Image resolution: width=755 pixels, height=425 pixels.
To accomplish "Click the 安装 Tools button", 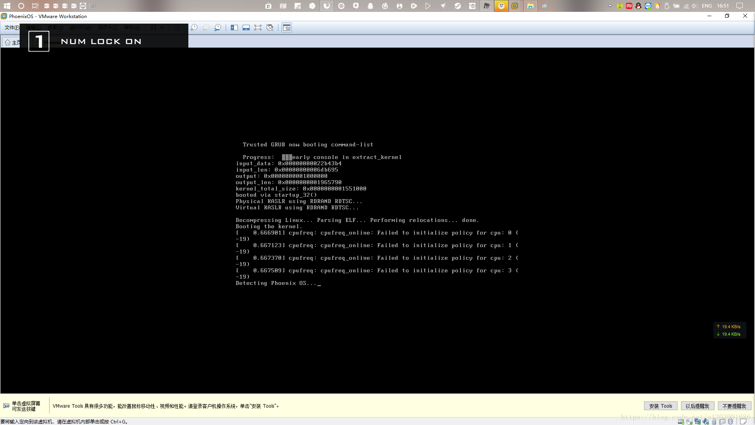I will [661, 406].
